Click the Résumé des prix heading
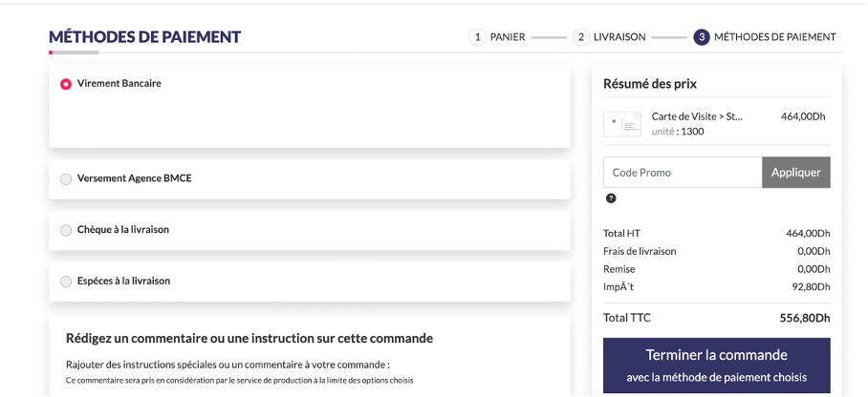Screen dimensions: 868x397 tap(649, 84)
